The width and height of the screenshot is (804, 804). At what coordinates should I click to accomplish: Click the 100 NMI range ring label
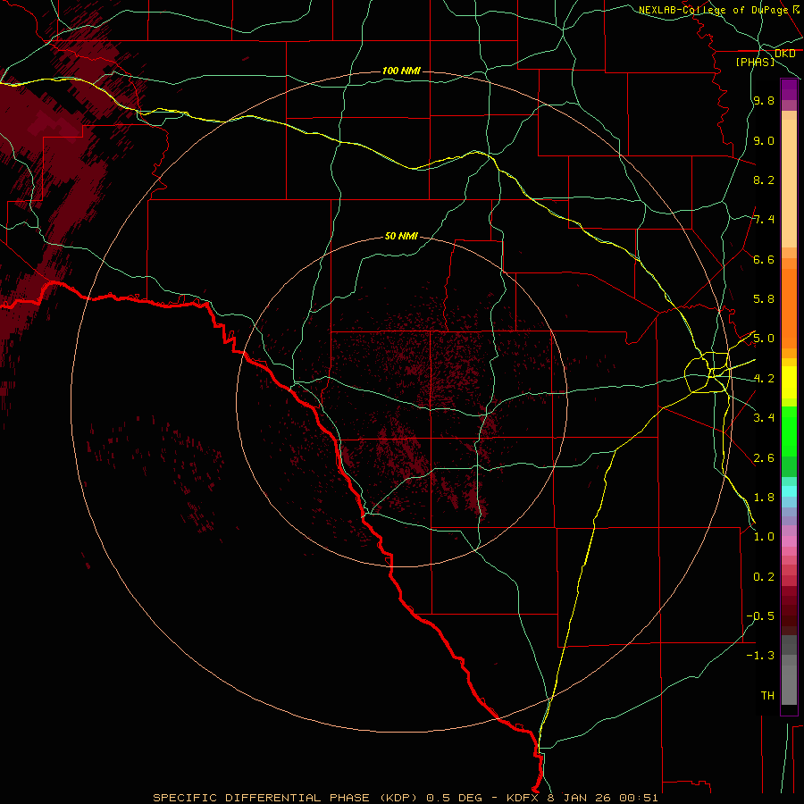(401, 71)
